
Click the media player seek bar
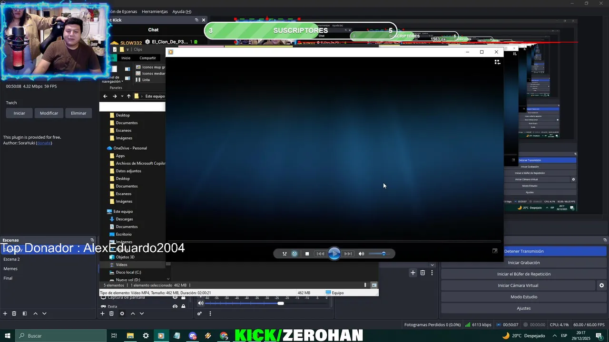point(334,242)
